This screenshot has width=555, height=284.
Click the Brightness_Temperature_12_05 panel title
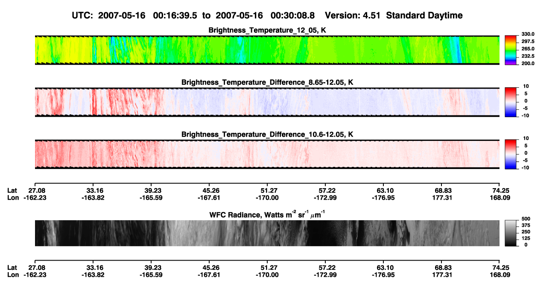click(x=267, y=30)
